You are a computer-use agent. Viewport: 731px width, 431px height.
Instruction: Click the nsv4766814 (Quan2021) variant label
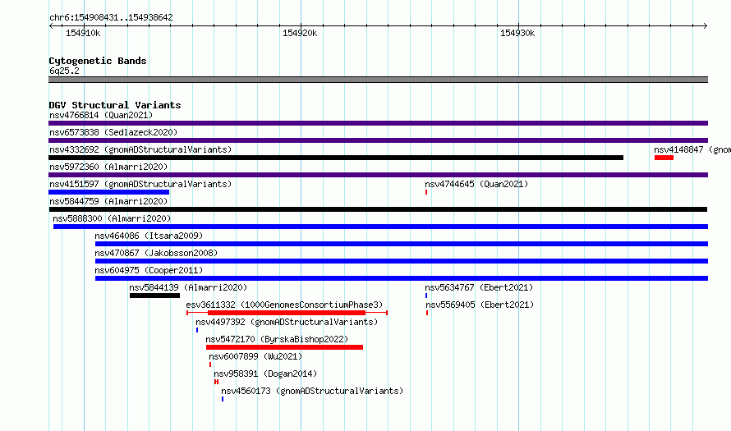pos(101,115)
